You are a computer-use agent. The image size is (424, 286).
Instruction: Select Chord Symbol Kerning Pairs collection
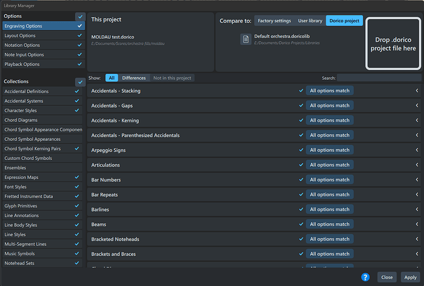pos(42,149)
